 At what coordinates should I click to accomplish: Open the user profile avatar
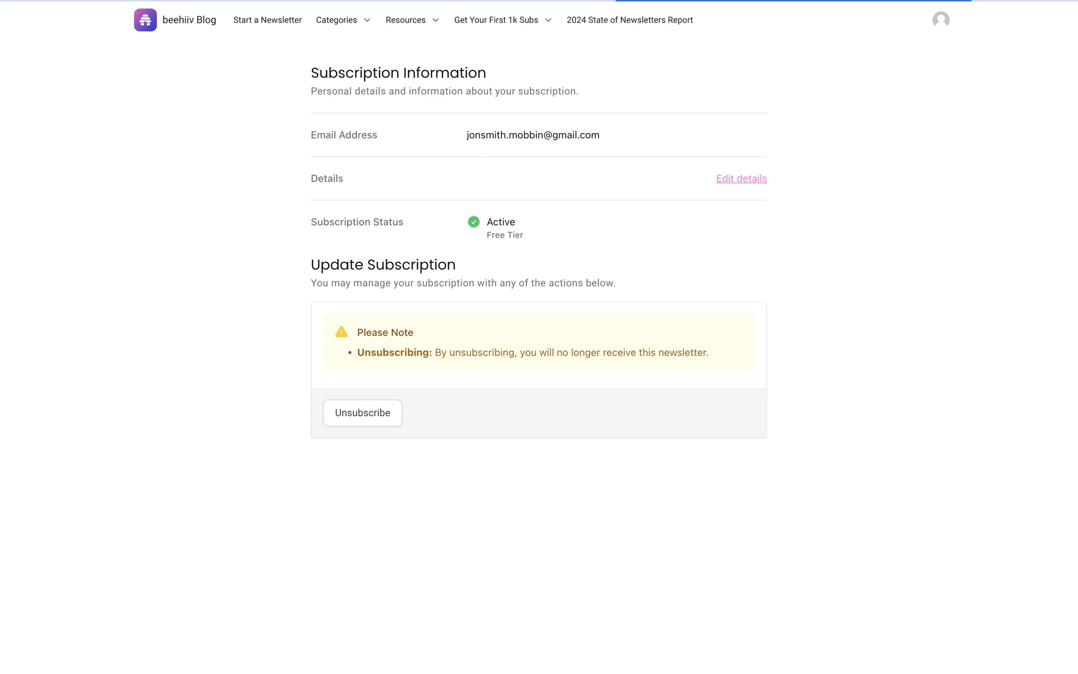point(940,20)
